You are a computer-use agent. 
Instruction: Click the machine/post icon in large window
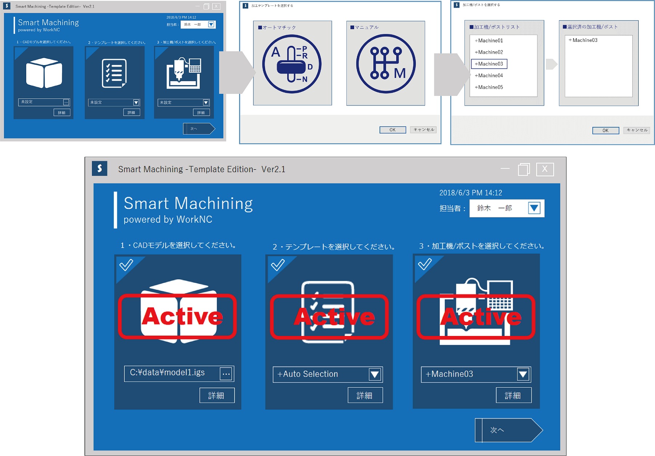pos(476,312)
